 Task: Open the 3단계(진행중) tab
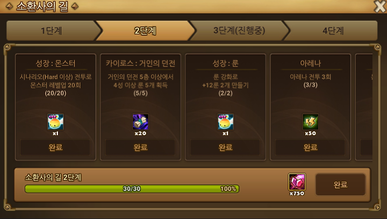tap(239, 31)
